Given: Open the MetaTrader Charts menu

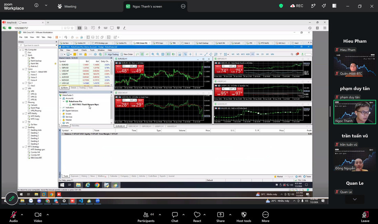Looking at the screenshot, I should tap(84, 50).
